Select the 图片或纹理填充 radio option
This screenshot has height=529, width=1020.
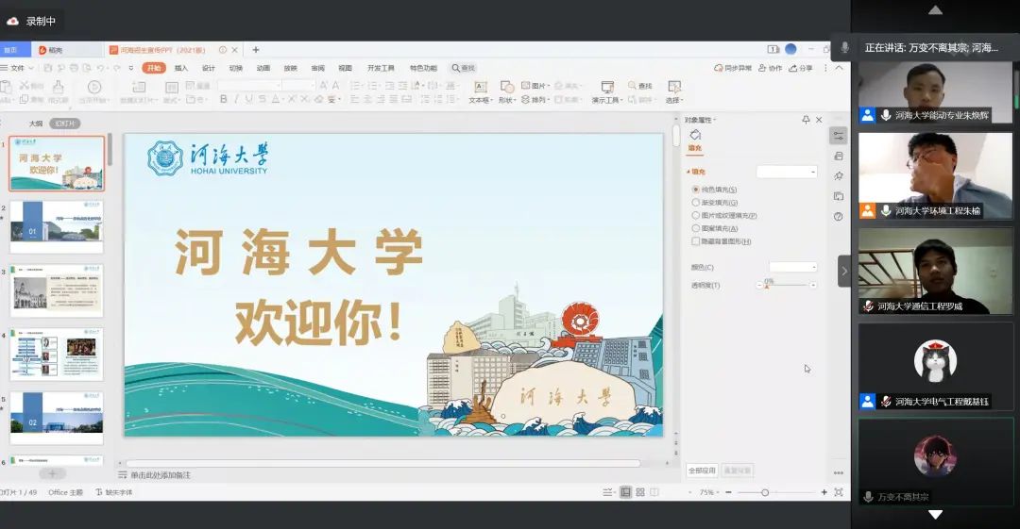pos(696,215)
